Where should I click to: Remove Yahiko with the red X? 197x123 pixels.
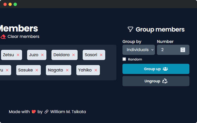coord(96,70)
